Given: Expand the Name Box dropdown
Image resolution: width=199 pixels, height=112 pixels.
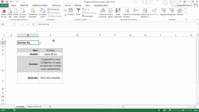Looking at the screenshot, I should (x=14, y=24).
